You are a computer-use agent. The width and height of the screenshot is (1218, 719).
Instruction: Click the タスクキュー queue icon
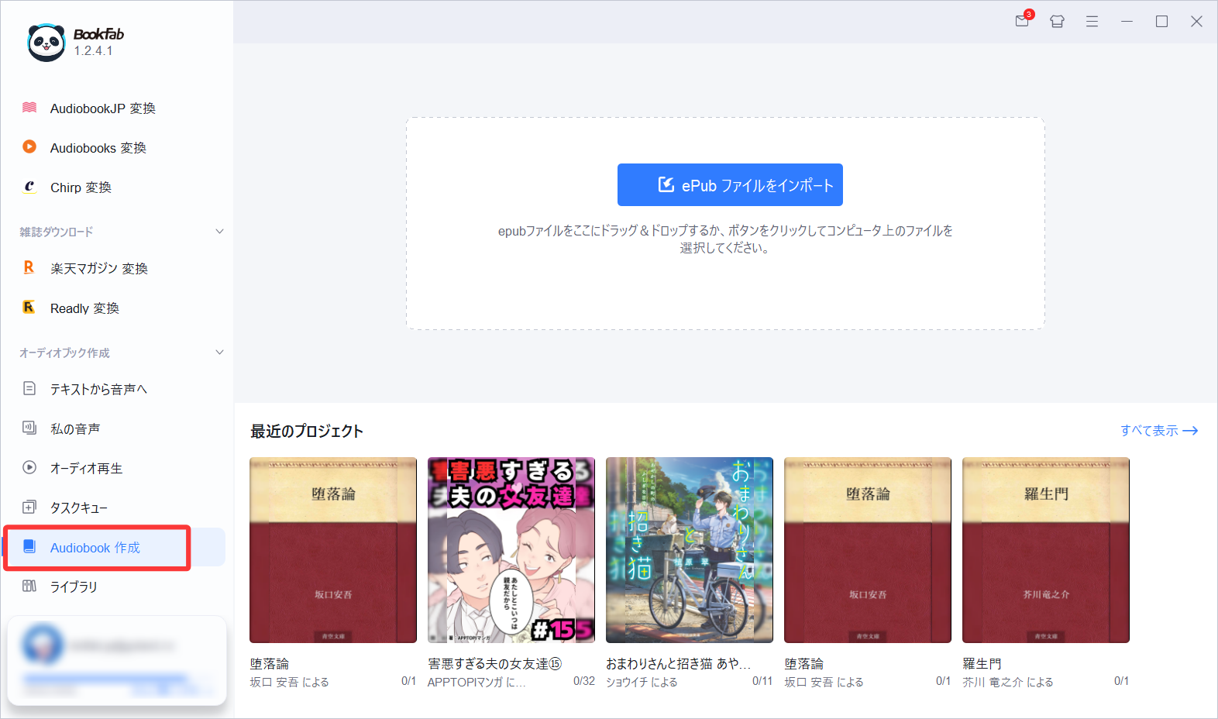point(29,507)
